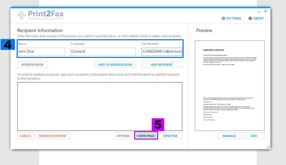
Task: Click the Print2Fax logo
Action: click(40, 15)
